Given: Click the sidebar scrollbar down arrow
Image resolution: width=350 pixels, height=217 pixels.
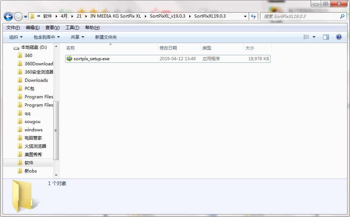Looking at the screenshot, I should [56, 175].
